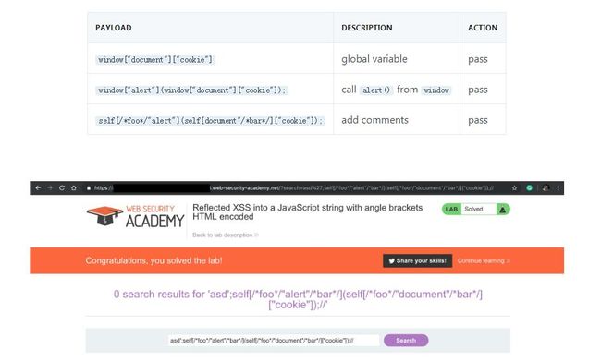Screen dimensions: 601x361
Task: Click the browser back arrow
Action: pyautogui.click(x=38, y=188)
